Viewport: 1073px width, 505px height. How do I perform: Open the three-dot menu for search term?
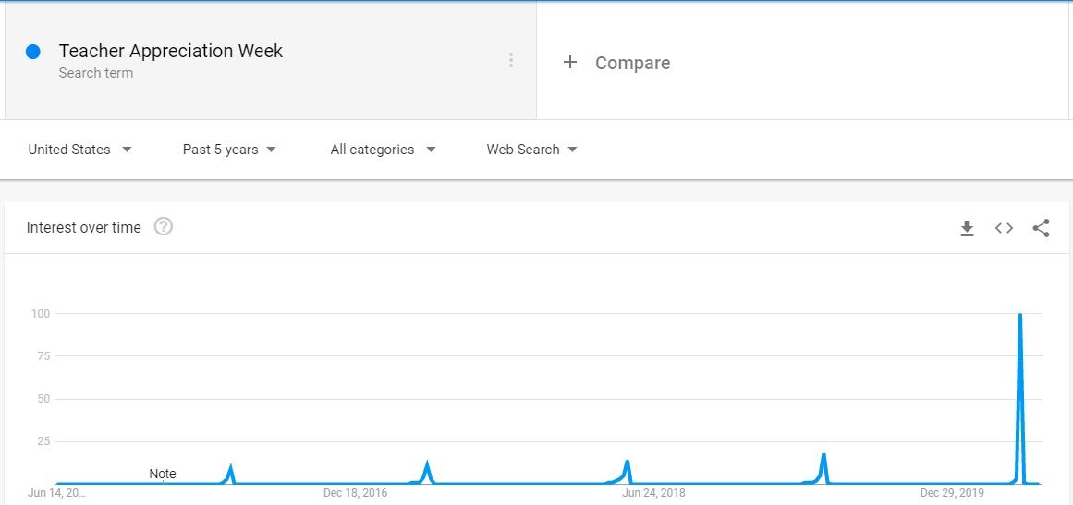[x=510, y=60]
